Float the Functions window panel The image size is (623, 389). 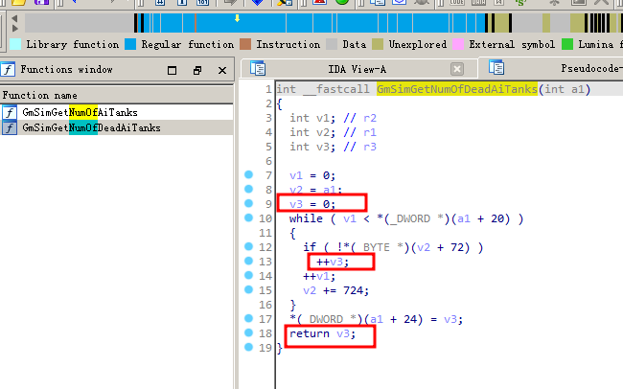tap(197, 70)
